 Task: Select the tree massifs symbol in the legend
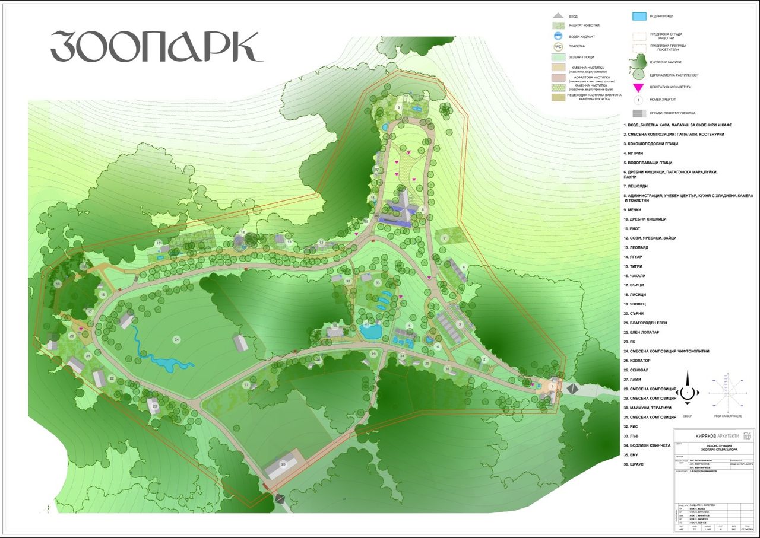tap(638, 61)
